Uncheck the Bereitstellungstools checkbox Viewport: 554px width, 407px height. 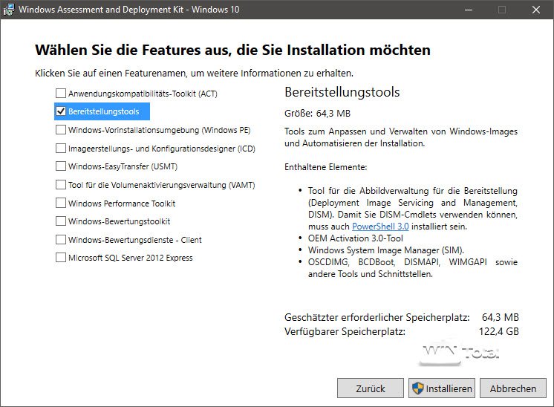60,111
